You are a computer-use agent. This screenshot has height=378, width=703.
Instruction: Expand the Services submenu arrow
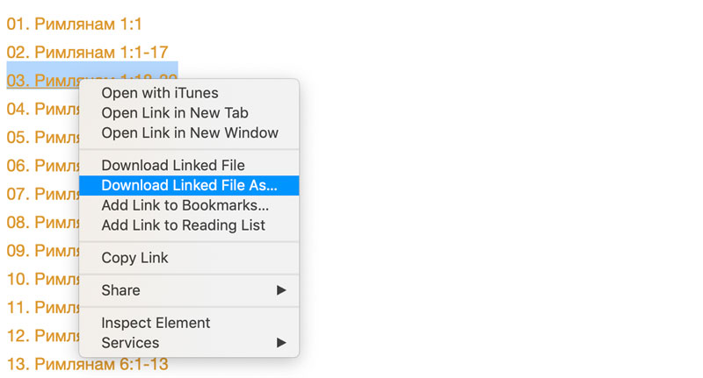281,343
